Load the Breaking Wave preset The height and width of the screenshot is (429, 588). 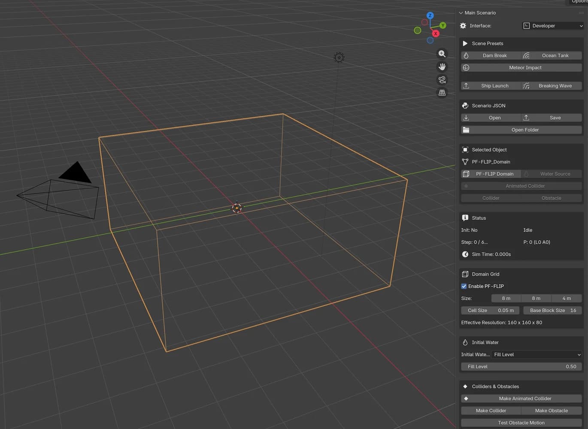[552, 86]
